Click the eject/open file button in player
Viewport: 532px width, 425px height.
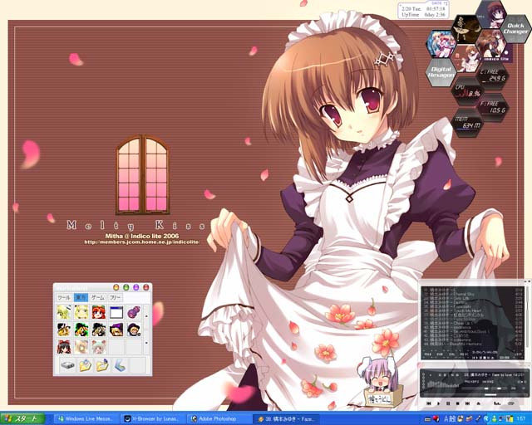[x=479, y=403]
